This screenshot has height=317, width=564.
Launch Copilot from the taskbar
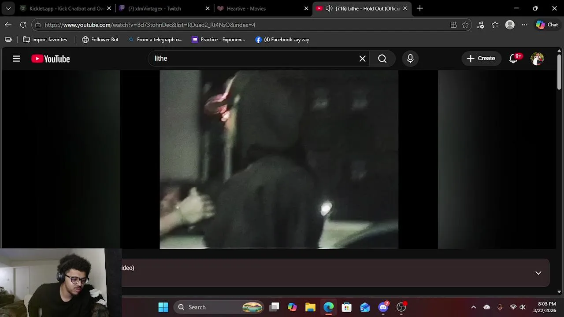pos(292,307)
